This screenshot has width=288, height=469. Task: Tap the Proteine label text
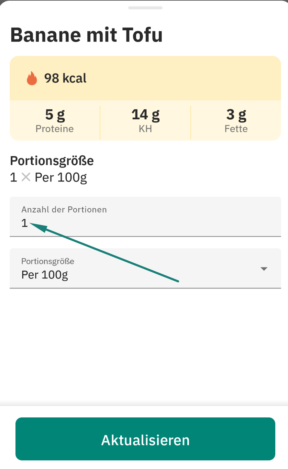point(55,129)
